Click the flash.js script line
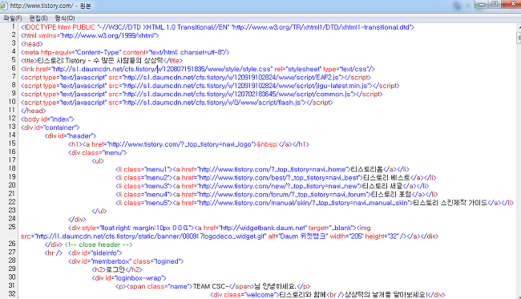The height and width of the screenshot is (299, 521). point(176,103)
